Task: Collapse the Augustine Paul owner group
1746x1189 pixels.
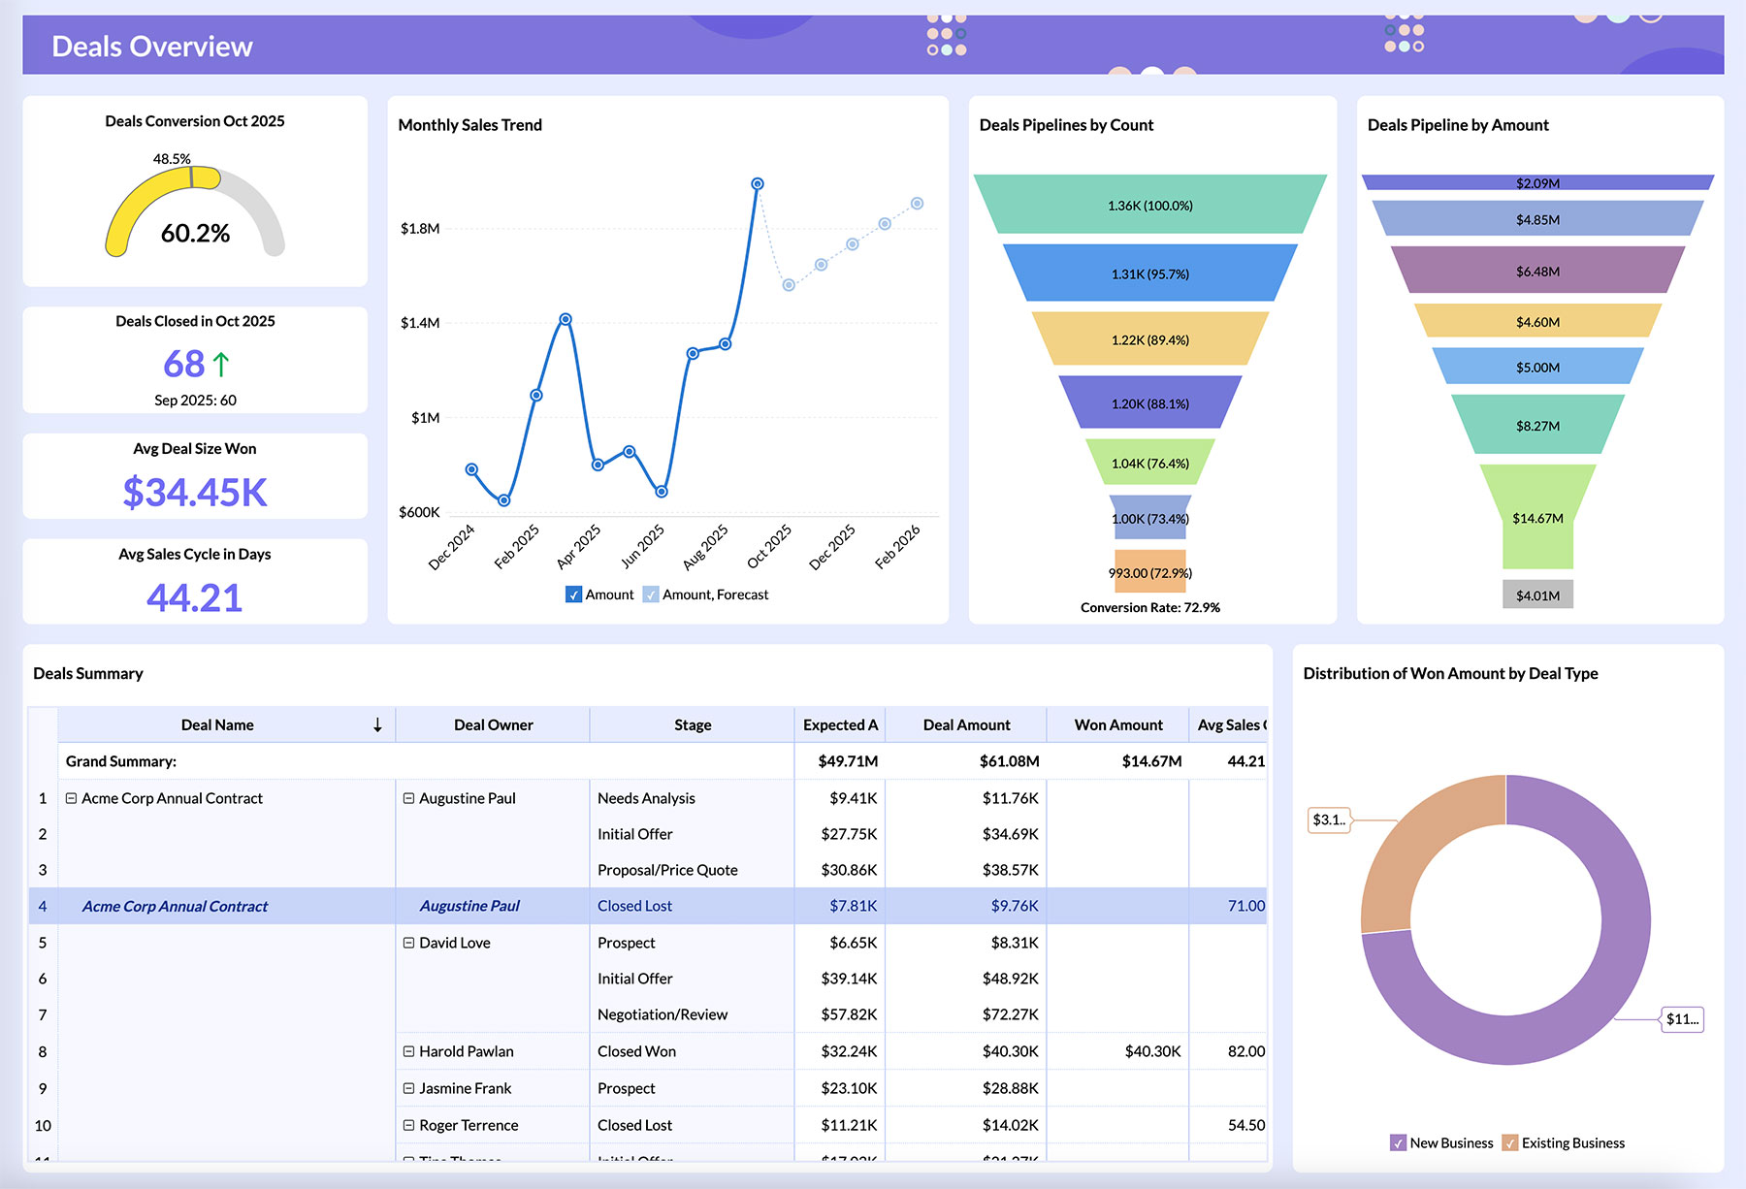Action: point(408,798)
